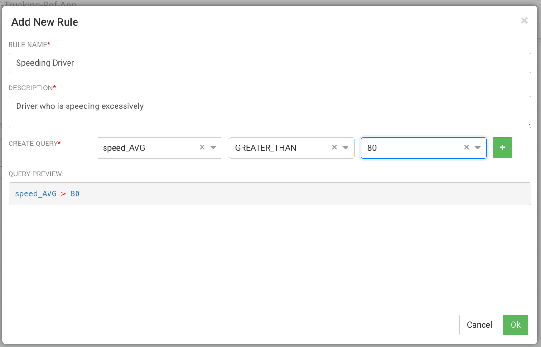This screenshot has height=347, width=541.
Task: Expand the GREATER_THAN operator dropdown arrow
Action: pyautogui.click(x=345, y=148)
